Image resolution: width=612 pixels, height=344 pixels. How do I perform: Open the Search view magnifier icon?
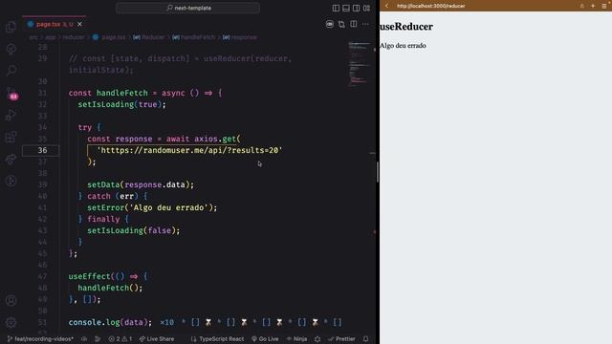[11, 70]
